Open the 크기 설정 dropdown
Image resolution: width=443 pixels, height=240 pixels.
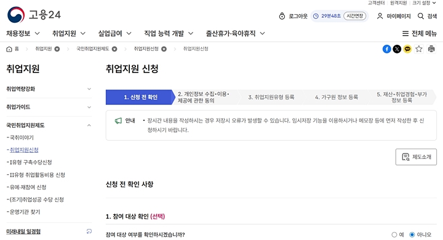(x=424, y=3)
